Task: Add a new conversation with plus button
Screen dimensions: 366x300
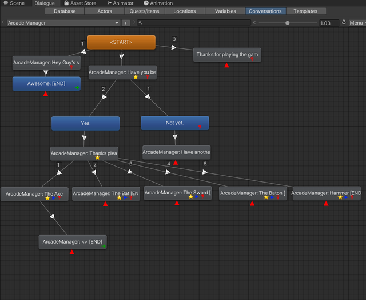Action: pyautogui.click(x=126, y=23)
